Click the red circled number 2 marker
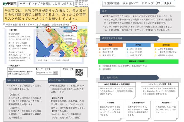Screen dimensions: 184x122 tap(74, 28)
